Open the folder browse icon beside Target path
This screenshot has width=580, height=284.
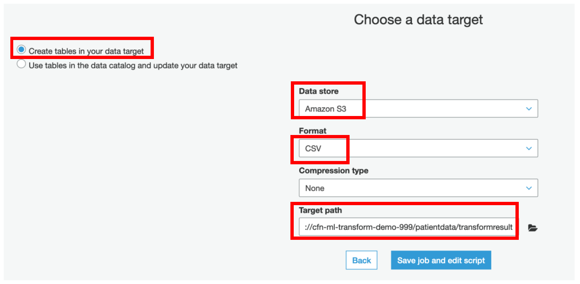point(532,228)
